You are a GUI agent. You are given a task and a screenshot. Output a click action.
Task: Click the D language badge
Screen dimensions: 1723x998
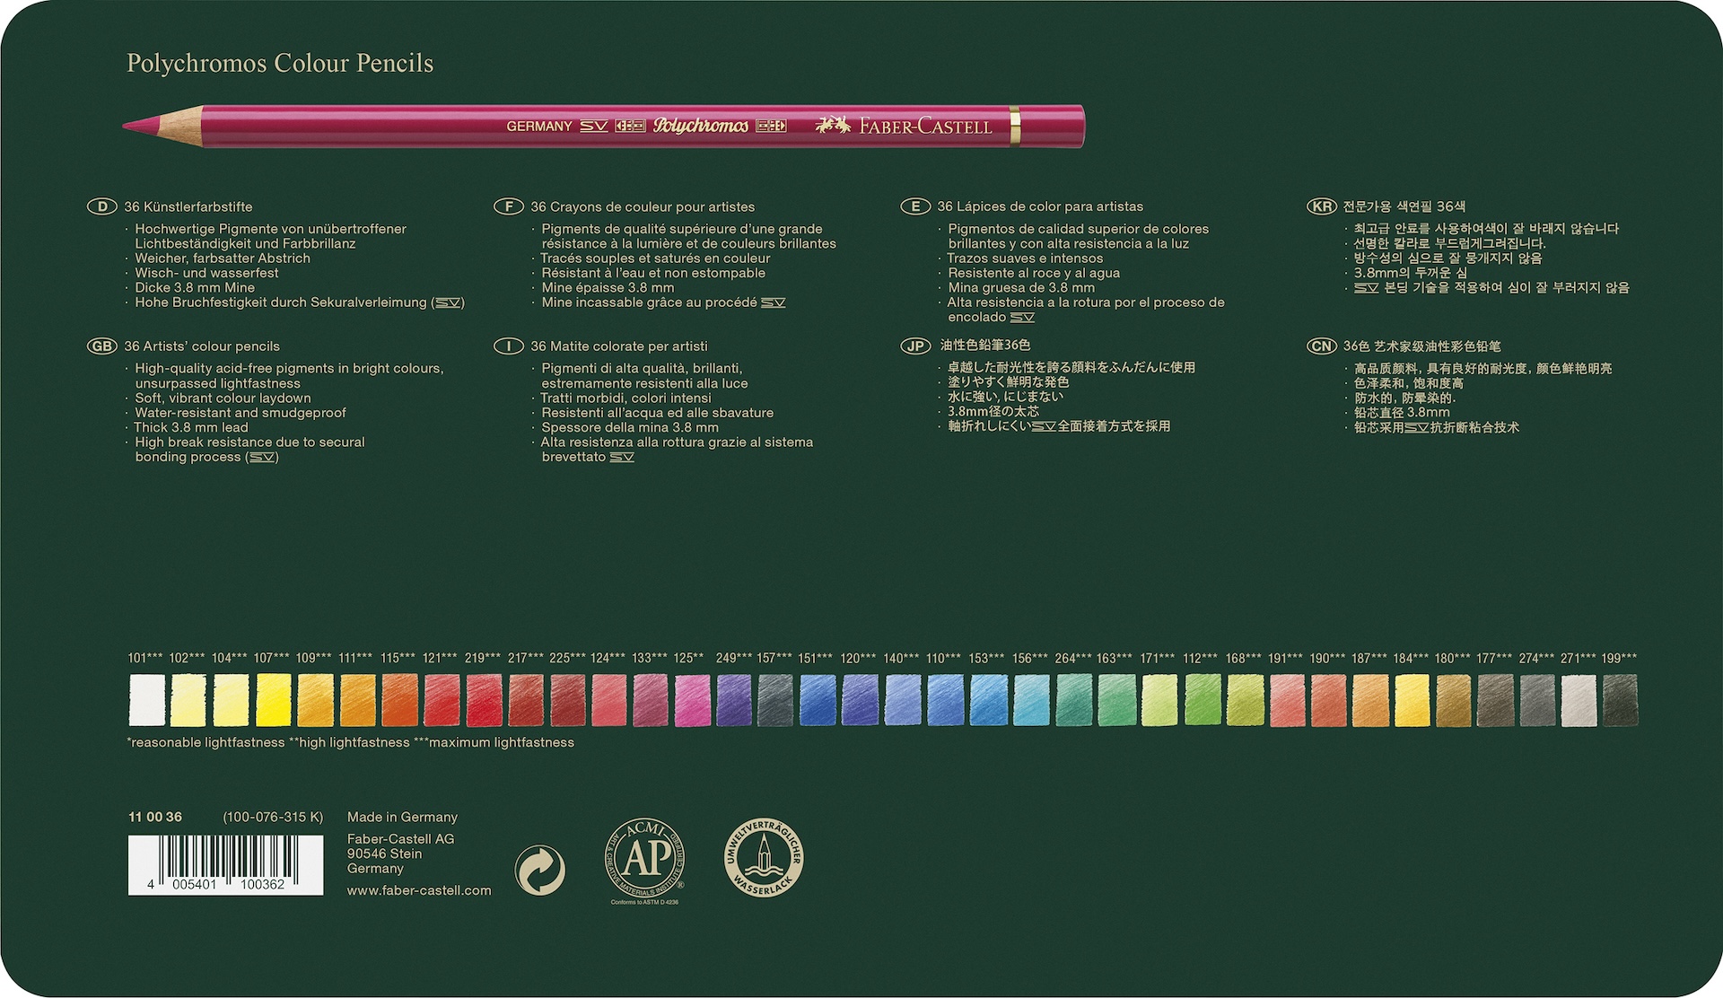tap(102, 207)
